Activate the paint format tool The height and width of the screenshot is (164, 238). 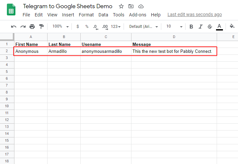pyautogui.click(x=41, y=27)
